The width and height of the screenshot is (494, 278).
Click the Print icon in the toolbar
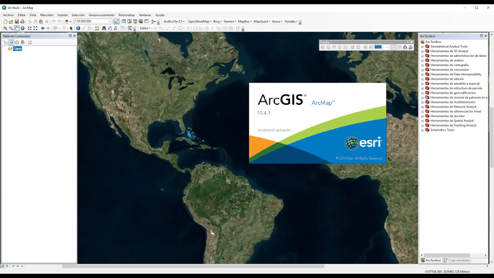22,22
